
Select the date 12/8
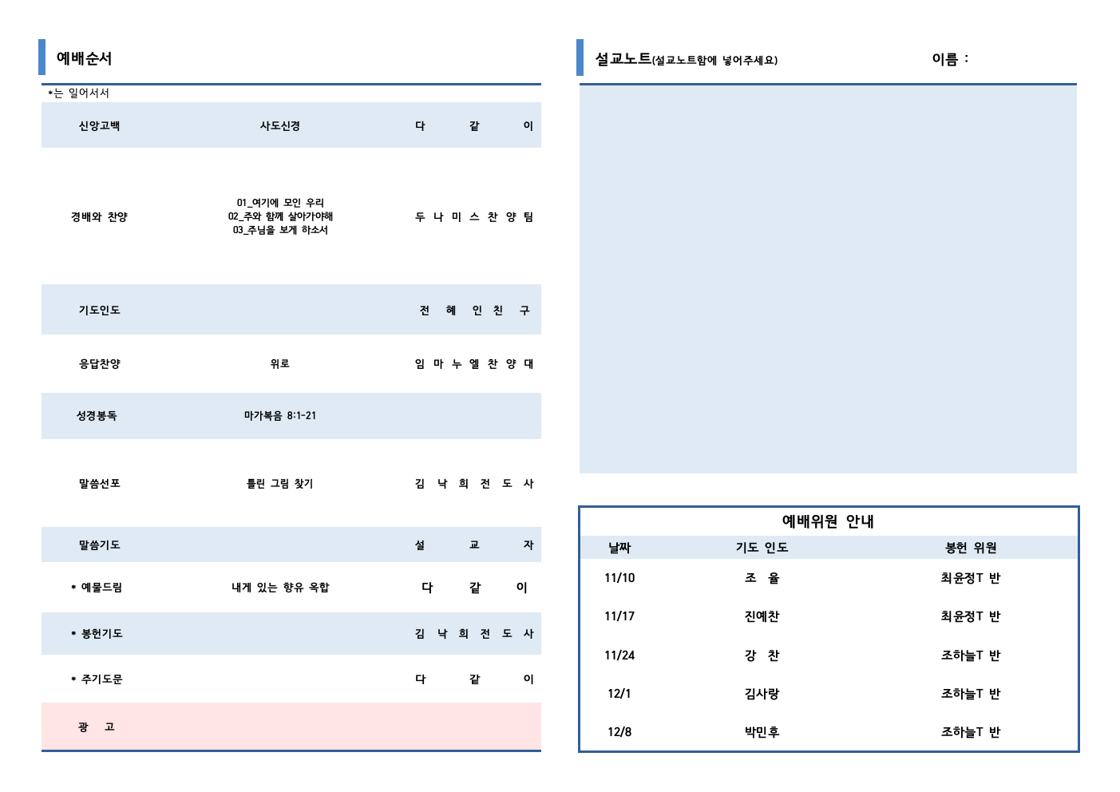tap(619, 732)
